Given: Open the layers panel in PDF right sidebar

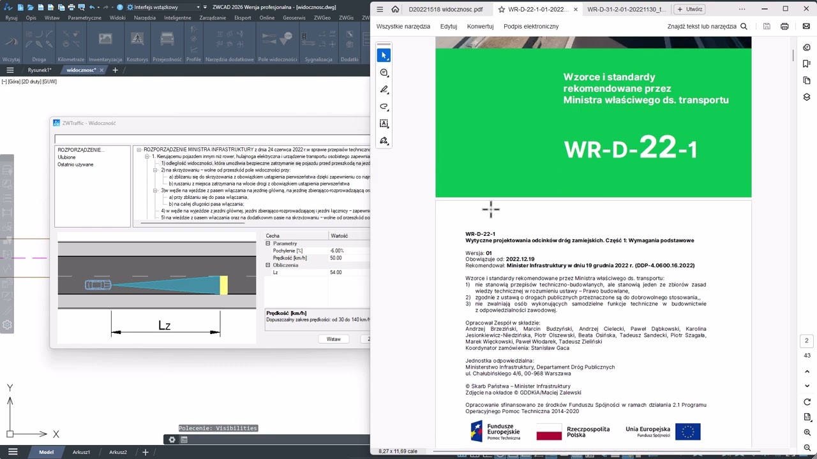Looking at the screenshot, I should click(807, 97).
